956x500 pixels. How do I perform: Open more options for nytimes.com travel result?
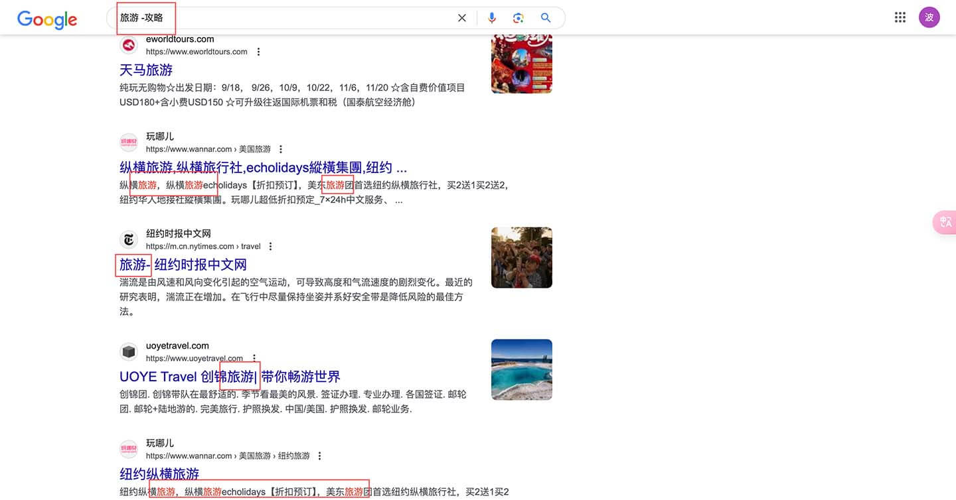271,246
